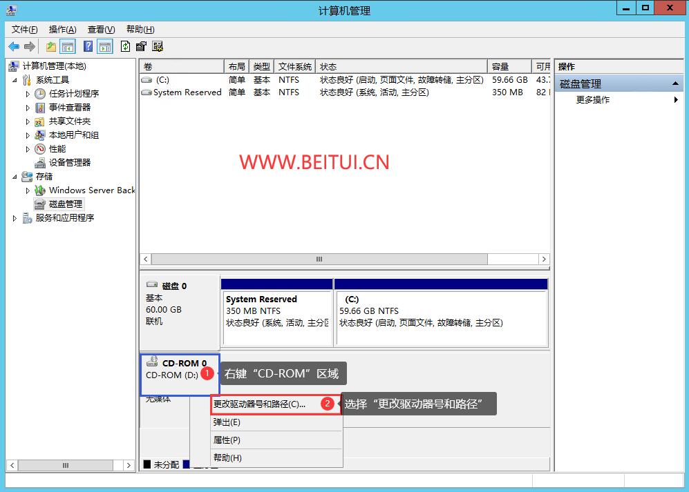The width and height of the screenshot is (689, 492).
Task: Expand the 服务和应用程序 node
Action: 15,218
